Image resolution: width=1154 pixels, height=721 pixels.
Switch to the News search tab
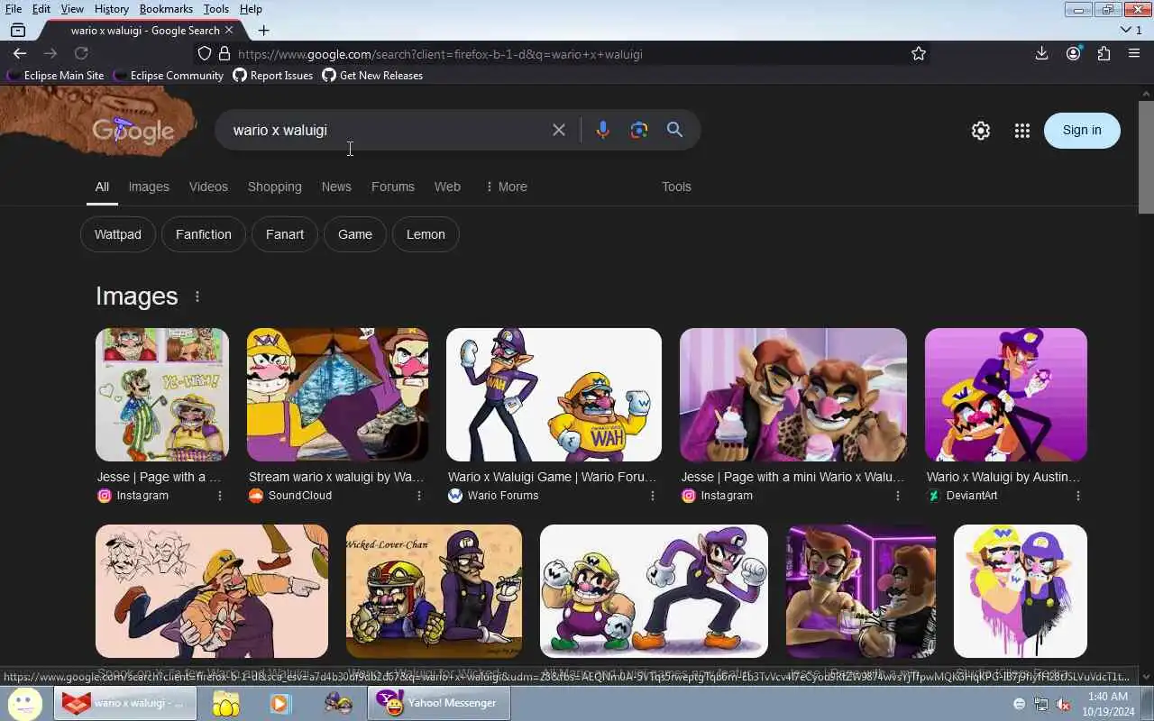pyautogui.click(x=336, y=187)
